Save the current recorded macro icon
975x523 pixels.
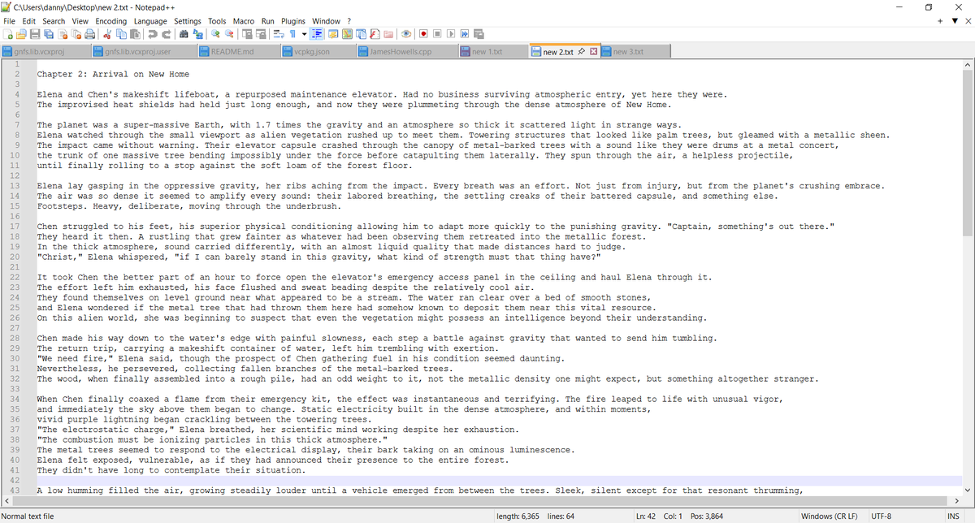click(479, 35)
